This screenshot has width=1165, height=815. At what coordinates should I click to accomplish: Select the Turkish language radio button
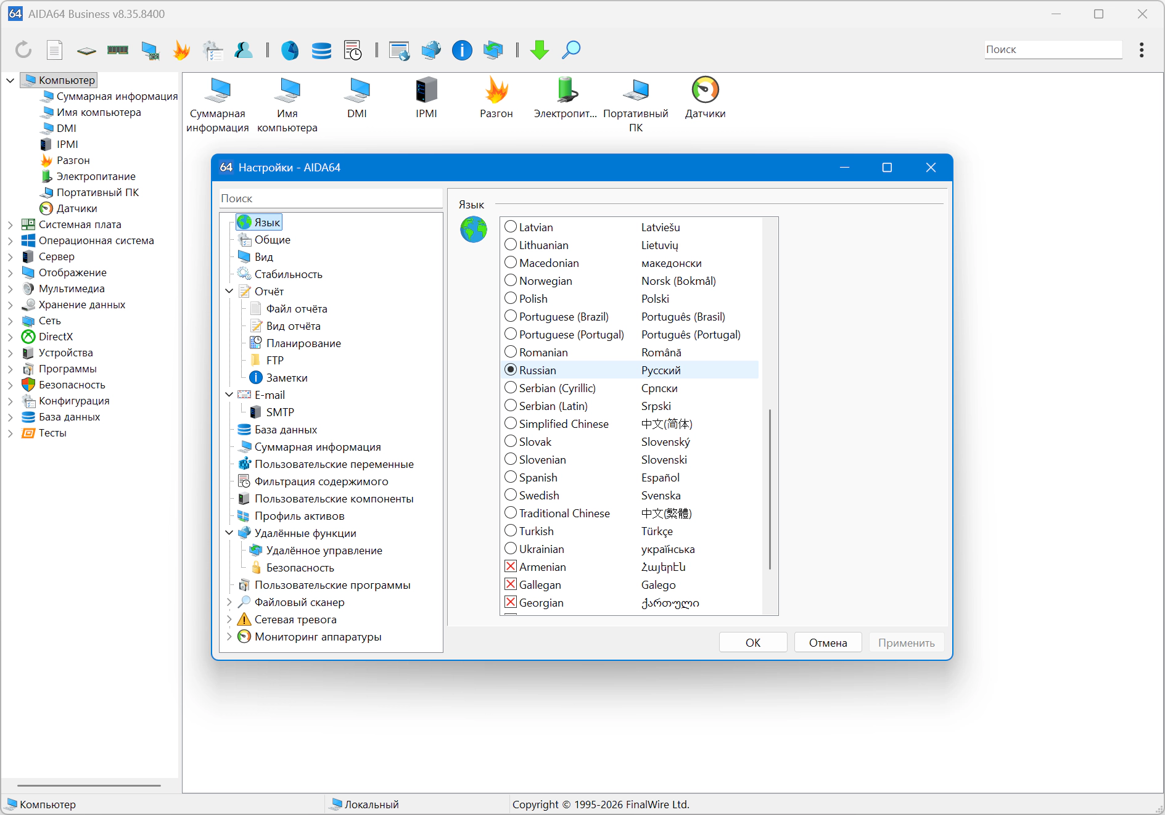(511, 531)
